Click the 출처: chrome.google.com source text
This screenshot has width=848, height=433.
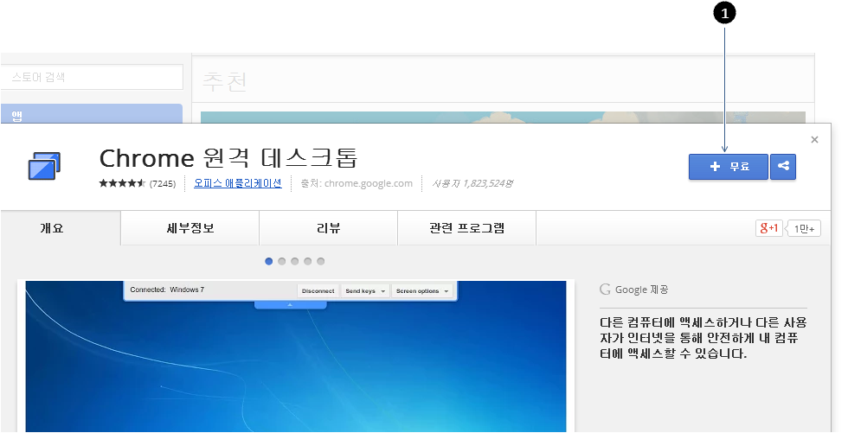point(357,183)
